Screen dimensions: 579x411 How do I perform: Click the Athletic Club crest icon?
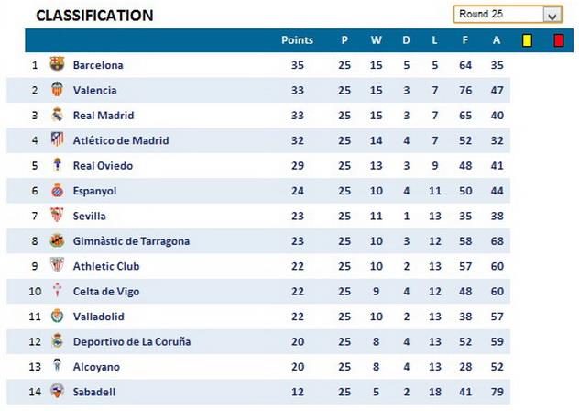[x=57, y=266]
